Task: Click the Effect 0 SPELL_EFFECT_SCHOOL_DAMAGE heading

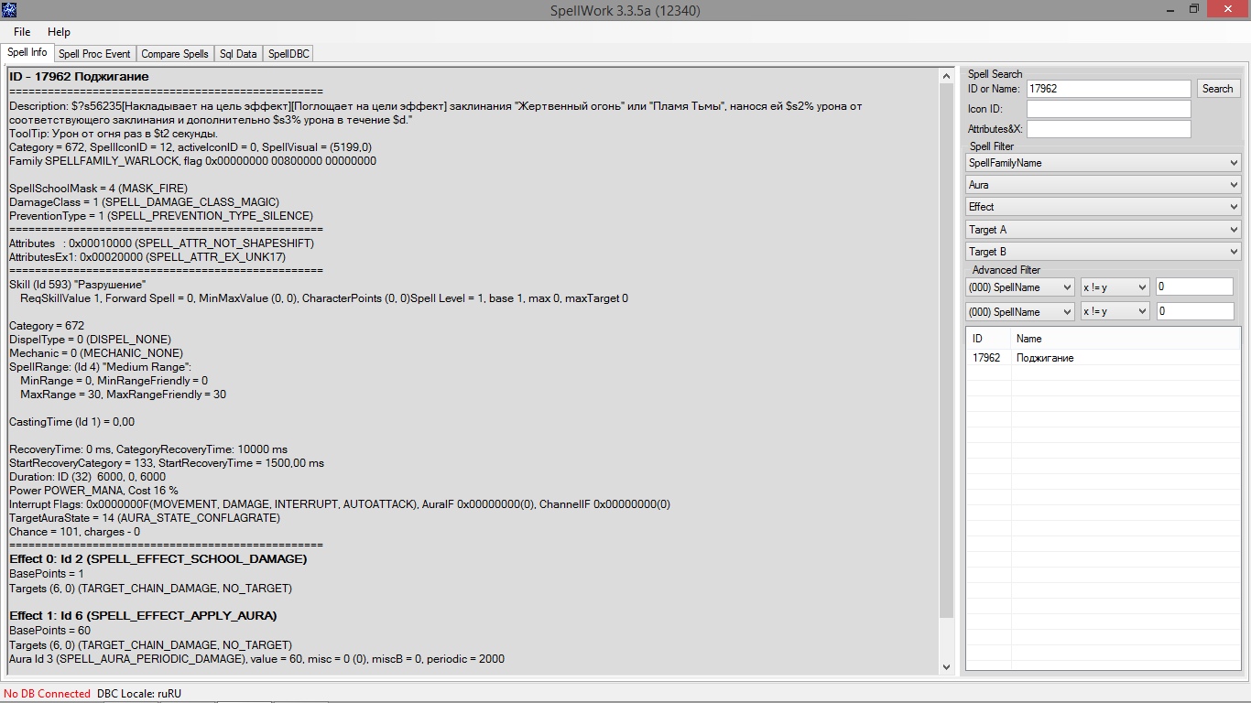Action: pos(158,559)
